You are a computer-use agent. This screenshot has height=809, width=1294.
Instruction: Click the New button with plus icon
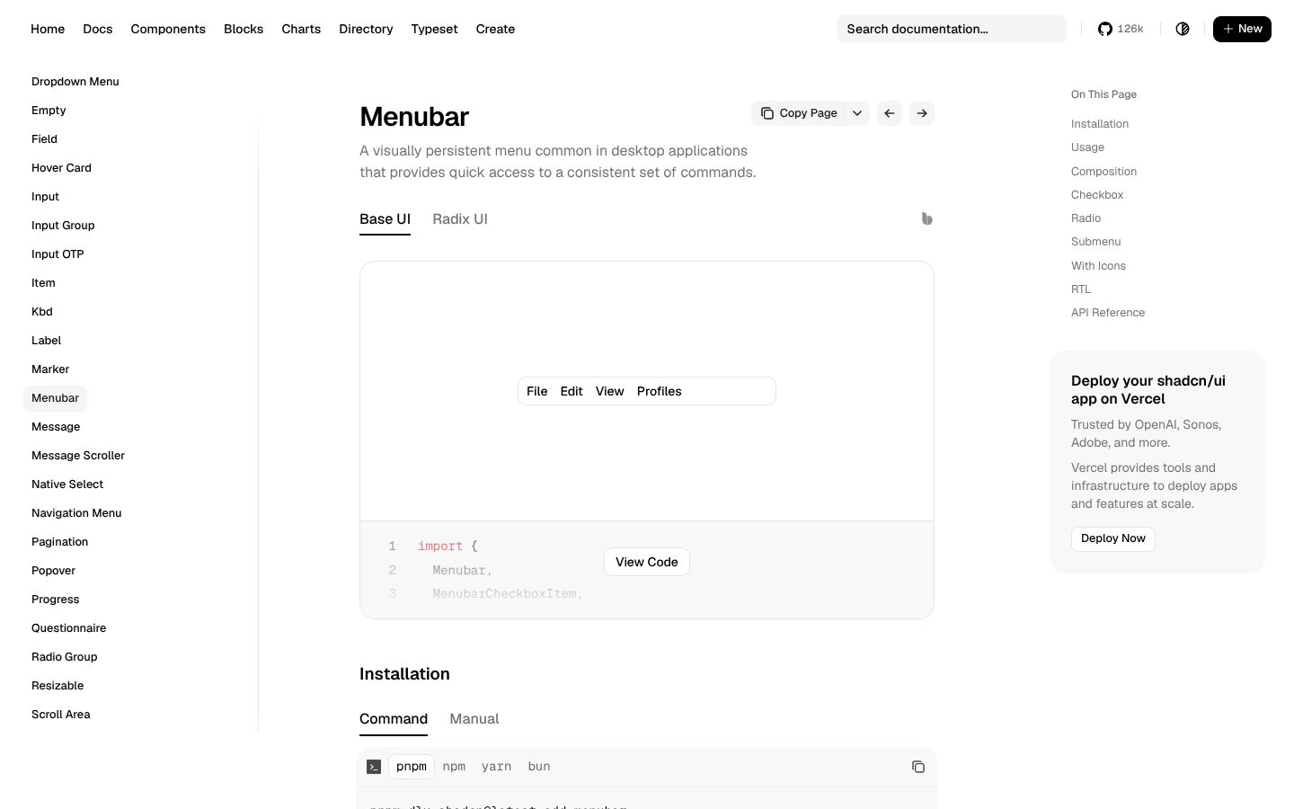(x=1242, y=29)
